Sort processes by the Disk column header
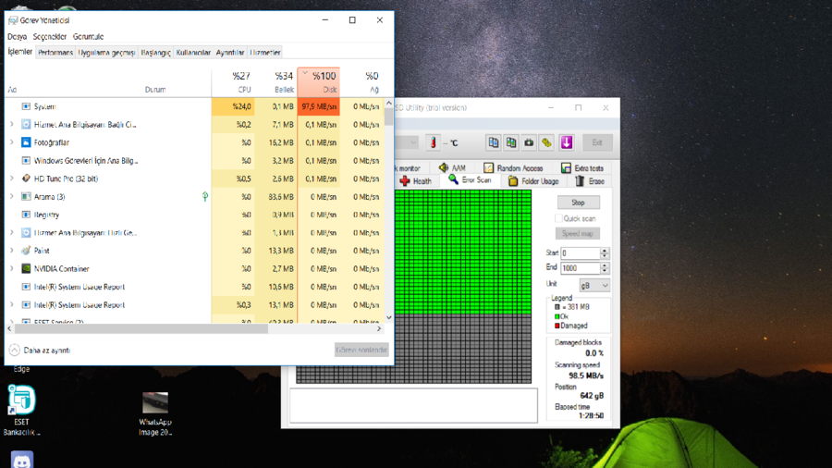 pos(319,82)
